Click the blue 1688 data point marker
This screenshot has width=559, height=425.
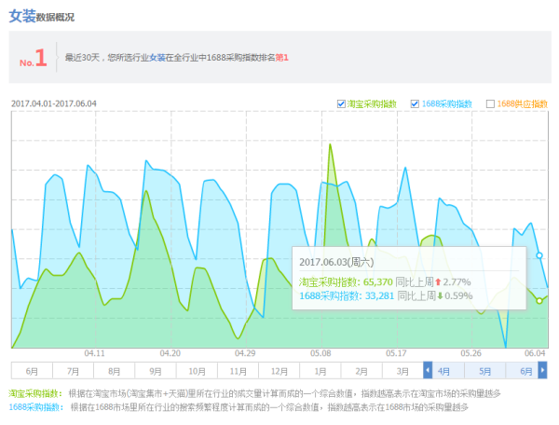click(539, 254)
